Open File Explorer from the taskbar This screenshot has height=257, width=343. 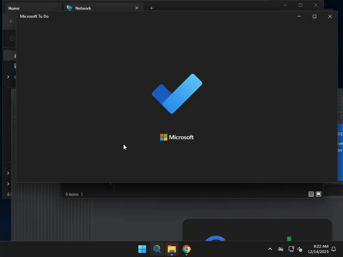pyautogui.click(x=172, y=249)
